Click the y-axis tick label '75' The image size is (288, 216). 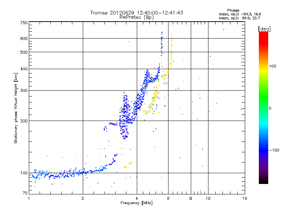click(25, 193)
